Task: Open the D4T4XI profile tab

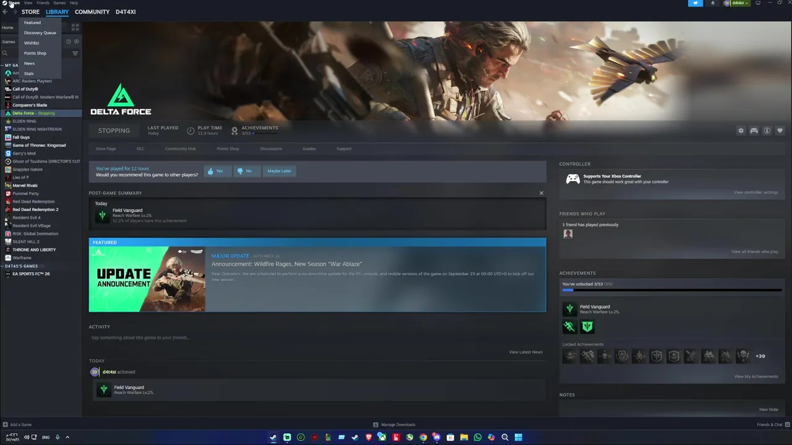Action: coord(126,12)
